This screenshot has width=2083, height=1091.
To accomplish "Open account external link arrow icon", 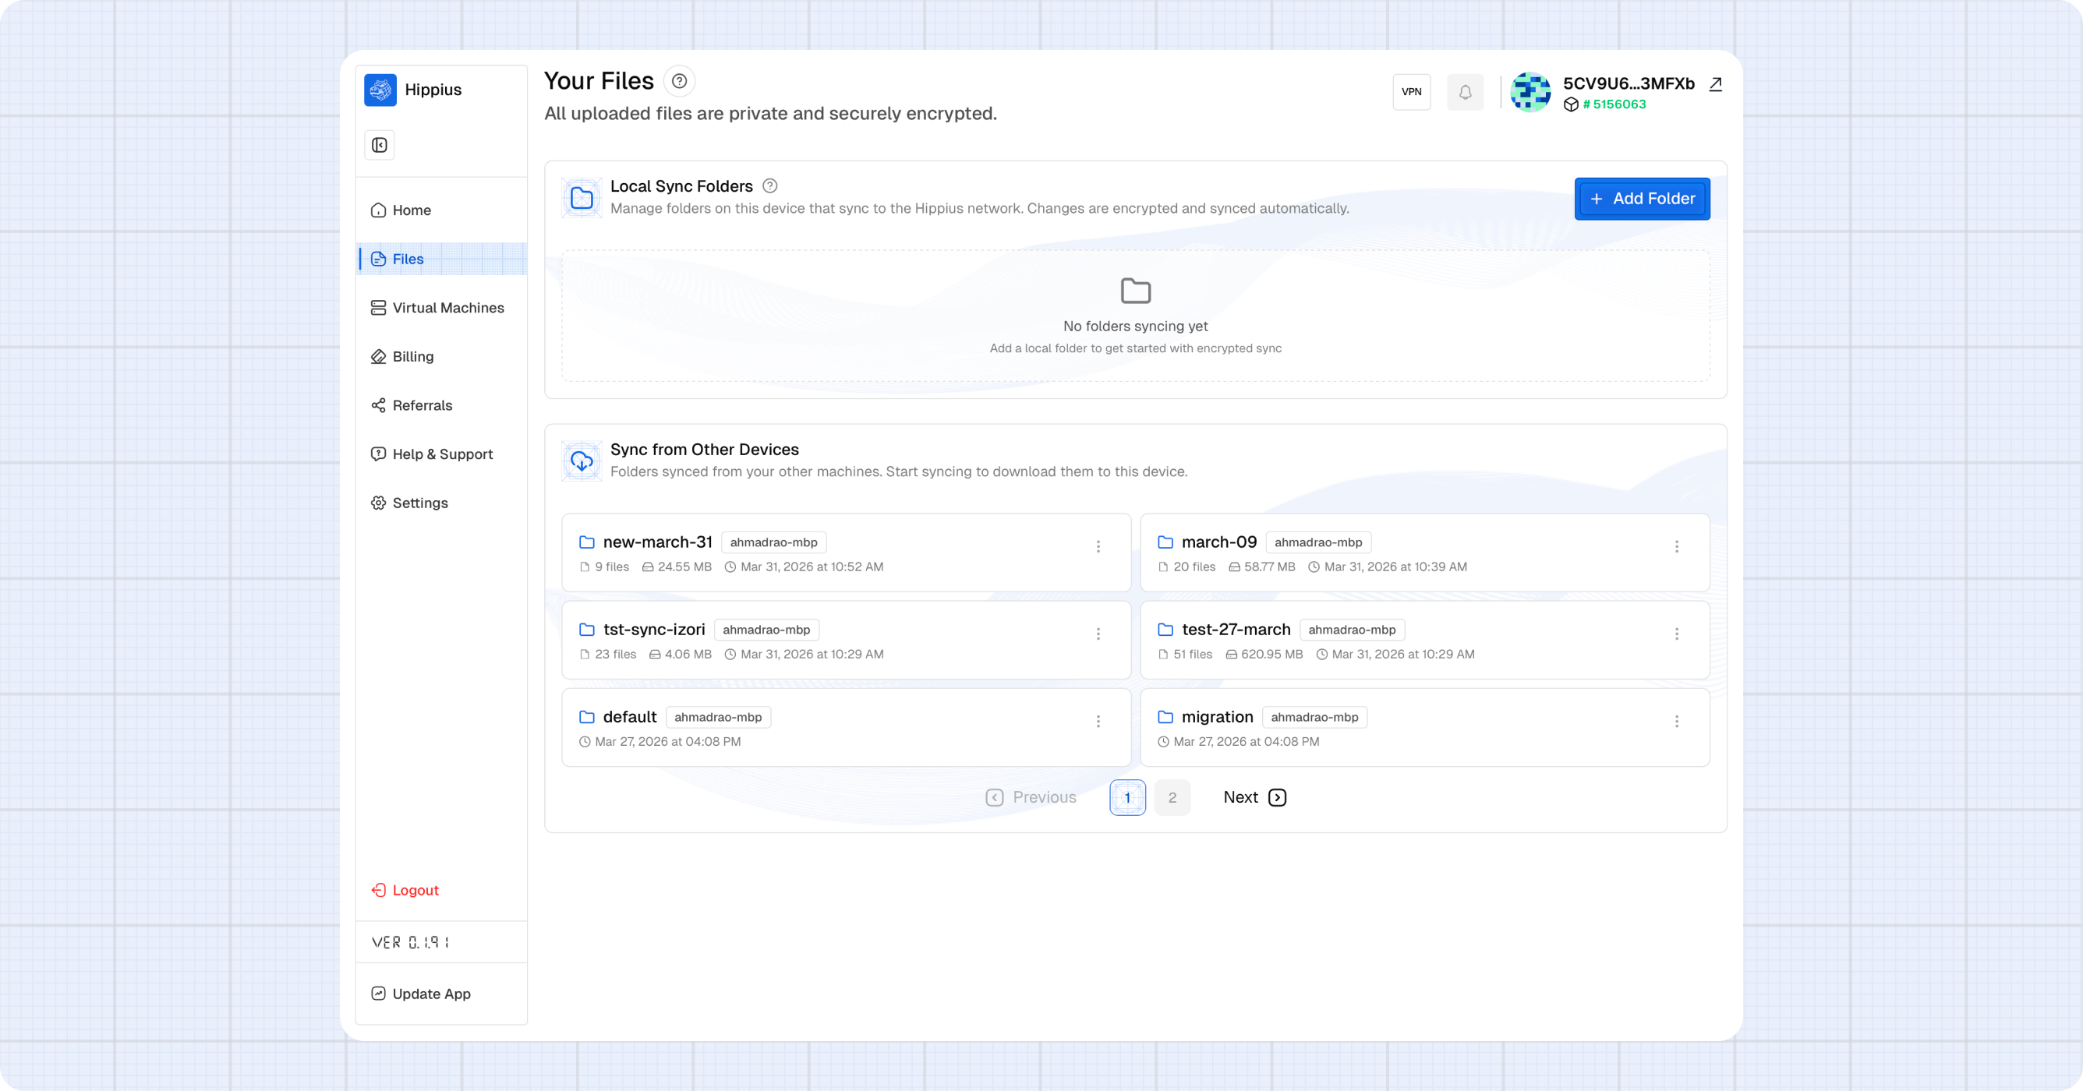I will tap(1715, 84).
